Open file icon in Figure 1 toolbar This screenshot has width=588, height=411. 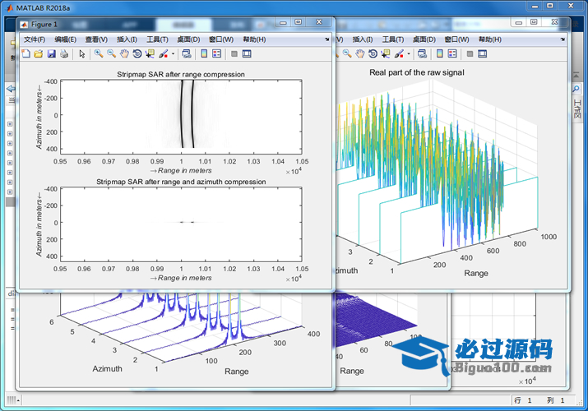point(39,54)
